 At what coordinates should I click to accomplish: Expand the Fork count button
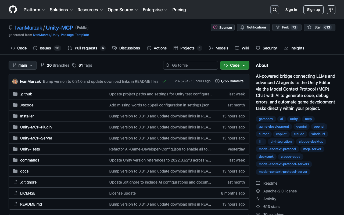pos(286,27)
